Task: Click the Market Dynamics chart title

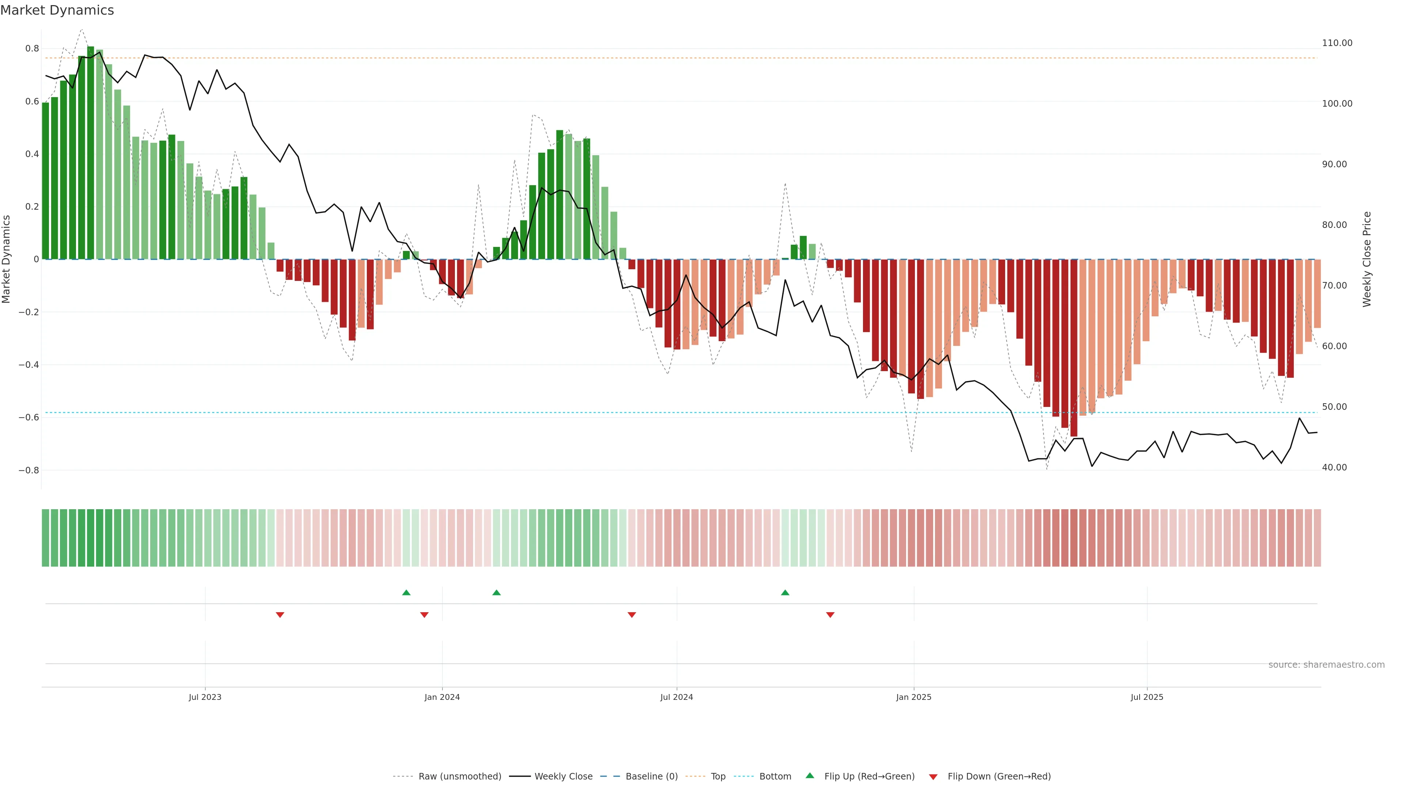Action: (x=57, y=10)
